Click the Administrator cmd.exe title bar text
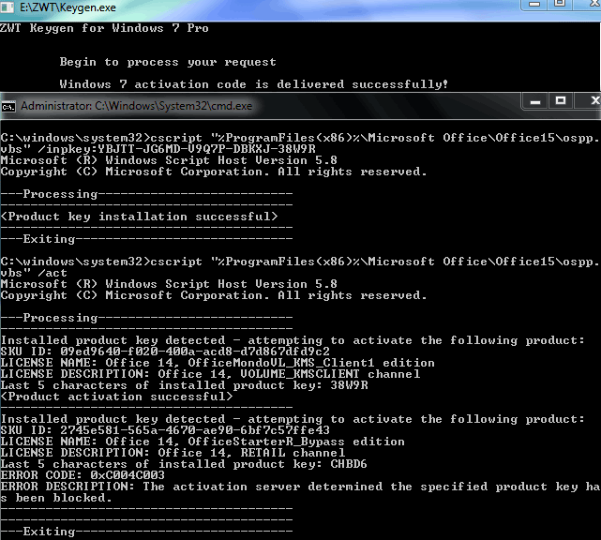 click(x=137, y=106)
